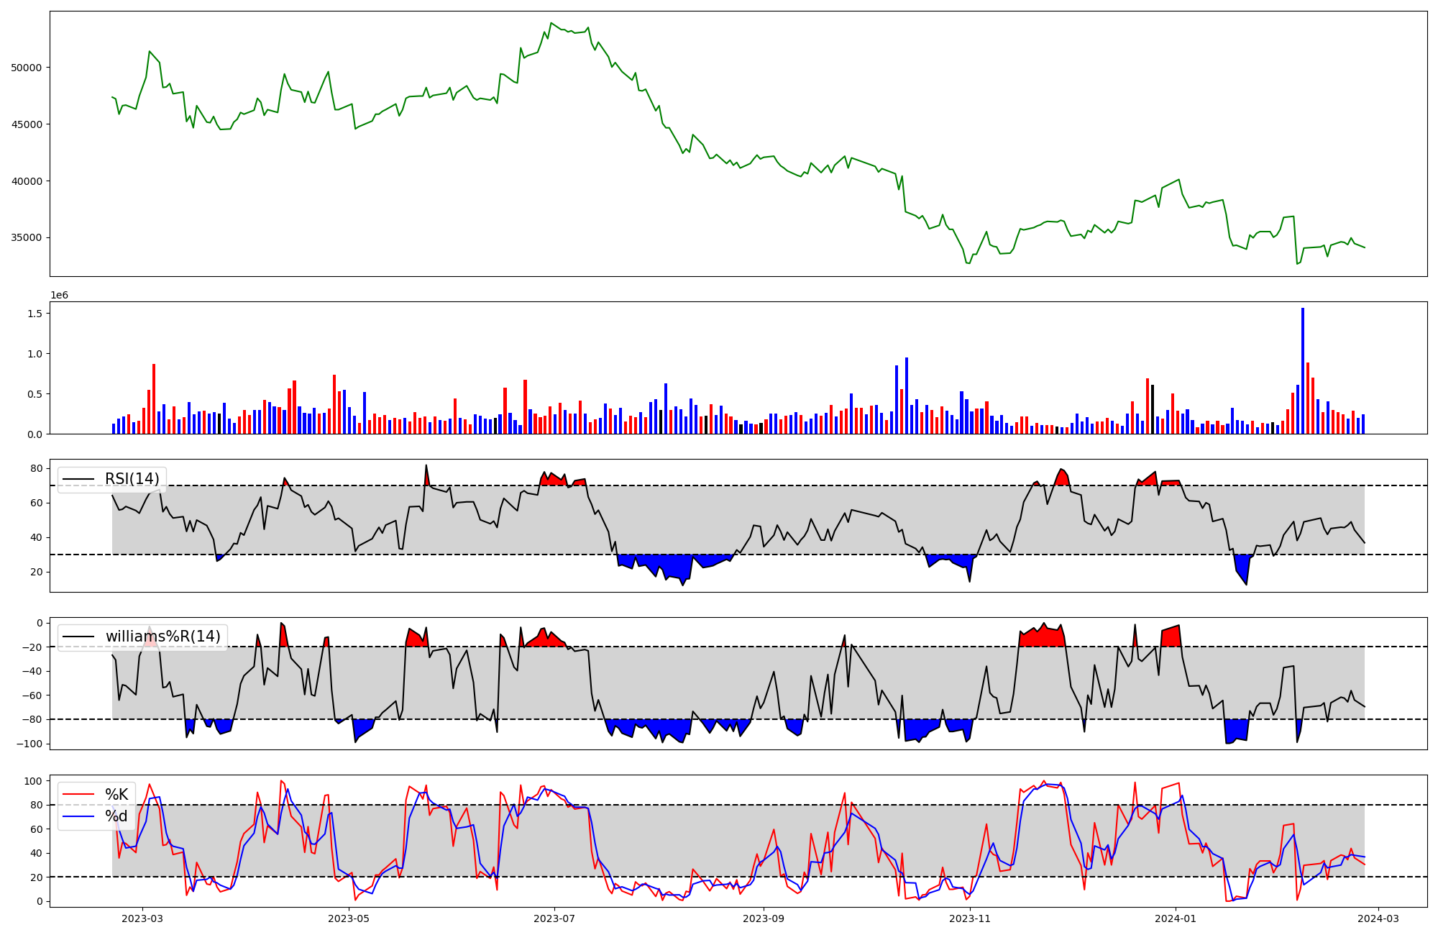Select the %K legend label
Screen dimensions: 1438x935
(x=116, y=795)
